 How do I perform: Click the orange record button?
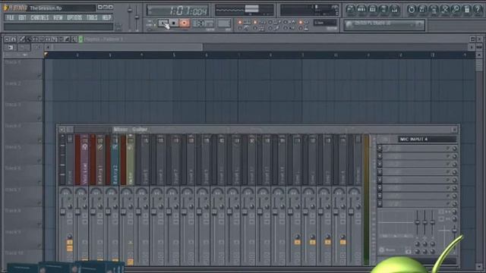[184, 23]
